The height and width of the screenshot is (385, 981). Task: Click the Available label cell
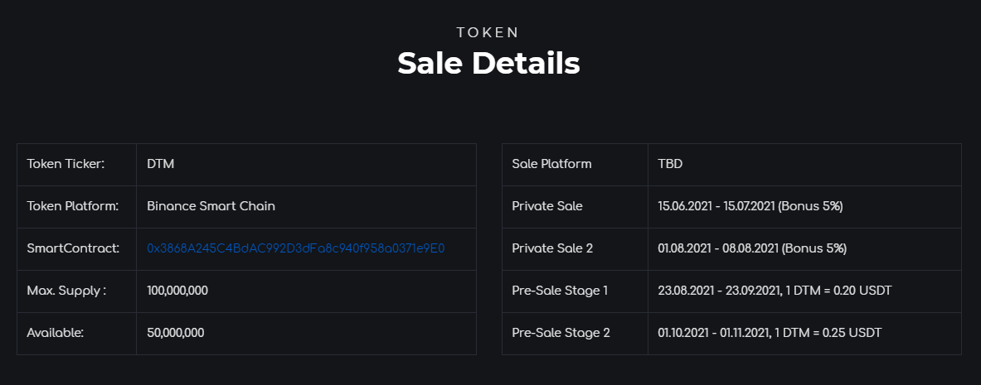point(77,333)
